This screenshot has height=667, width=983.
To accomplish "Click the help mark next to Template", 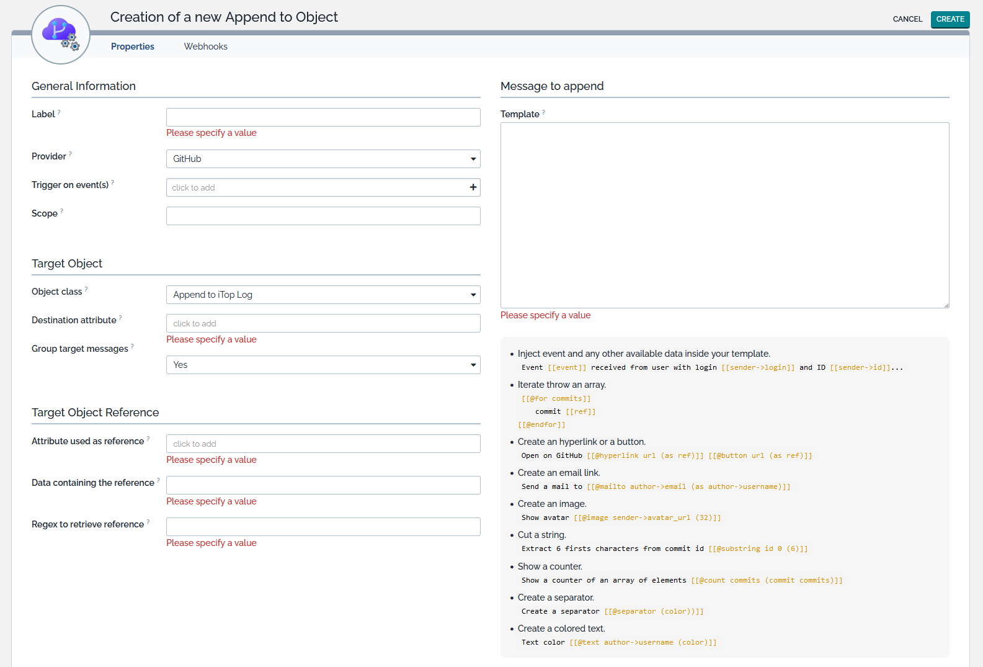I will [543, 112].
